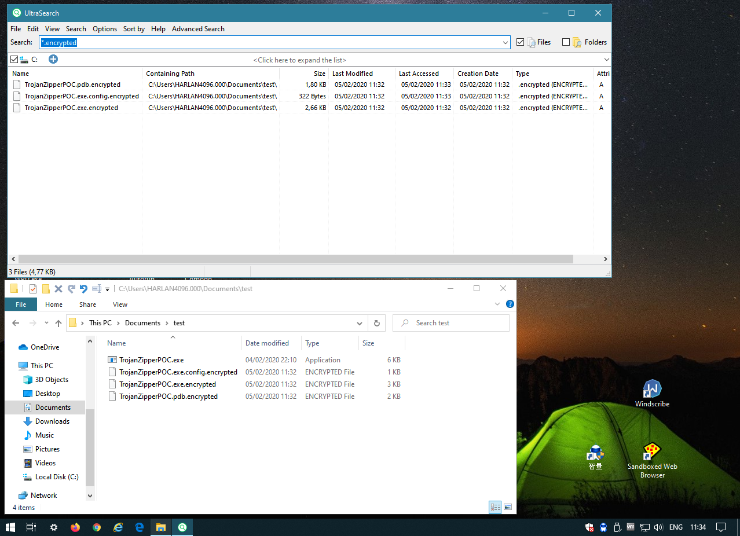Expand the drive list chevron
Image resolution: width=740 pixels, height=536 pixels.
click(x=606, y=59)
